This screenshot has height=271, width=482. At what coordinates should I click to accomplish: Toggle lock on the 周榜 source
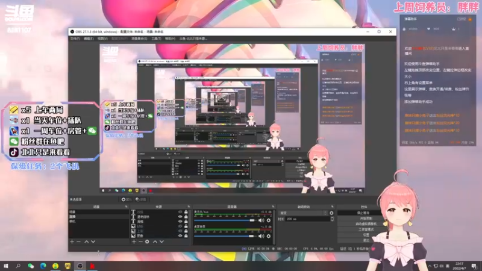186,222
